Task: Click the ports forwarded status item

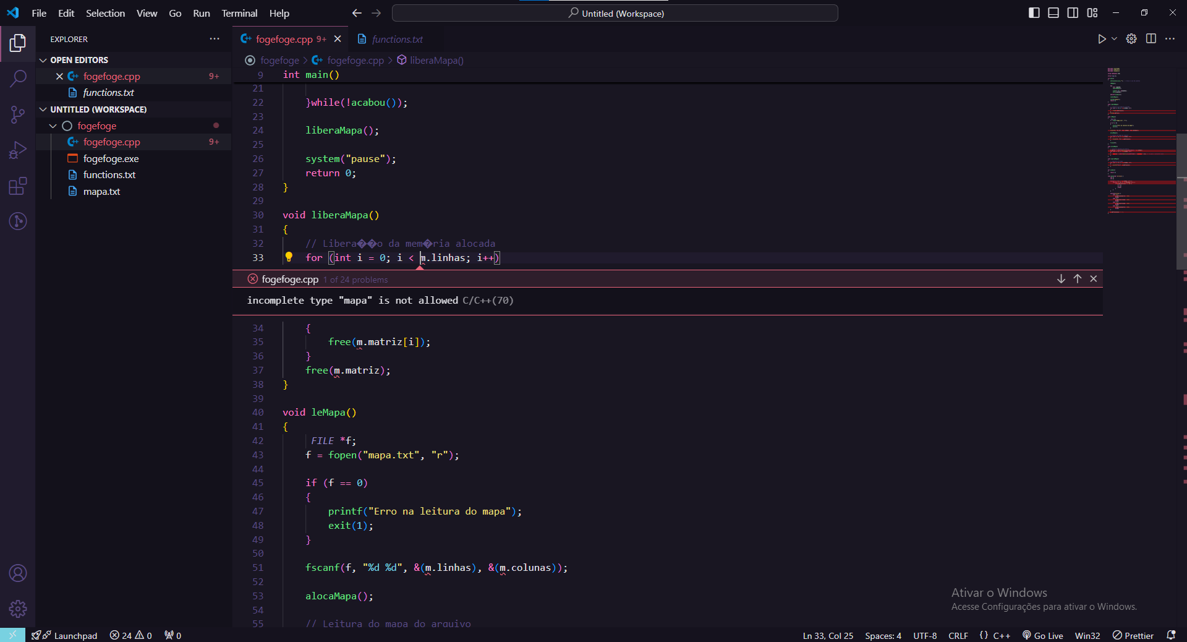Action: click(173, 635)
